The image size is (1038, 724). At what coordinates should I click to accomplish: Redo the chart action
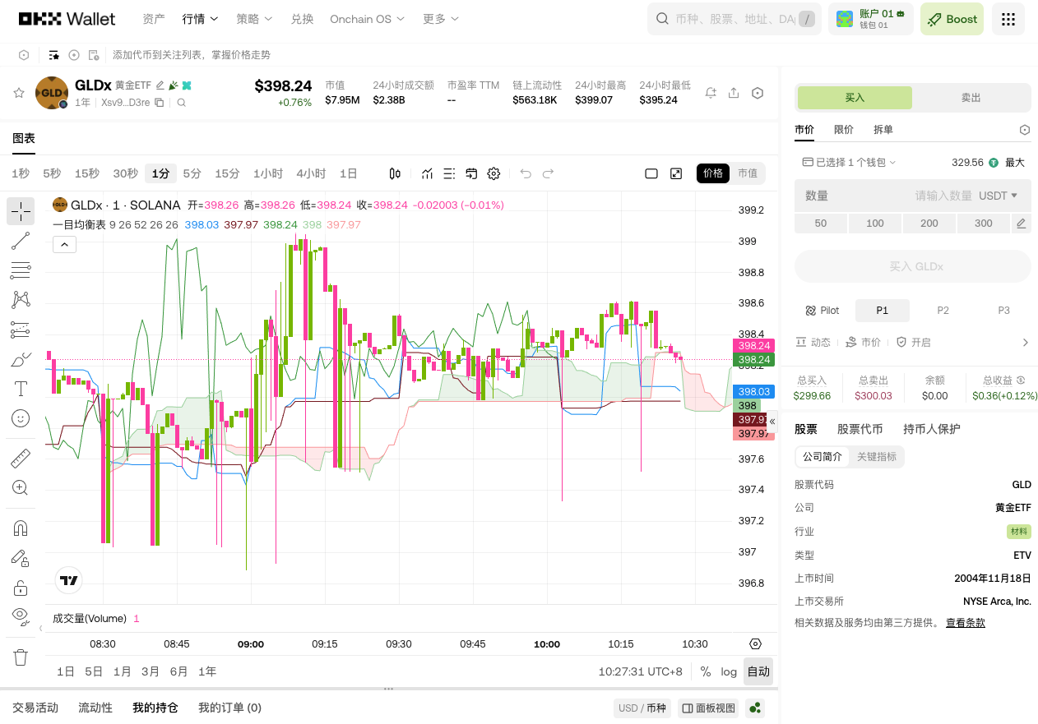pos(548,173)
